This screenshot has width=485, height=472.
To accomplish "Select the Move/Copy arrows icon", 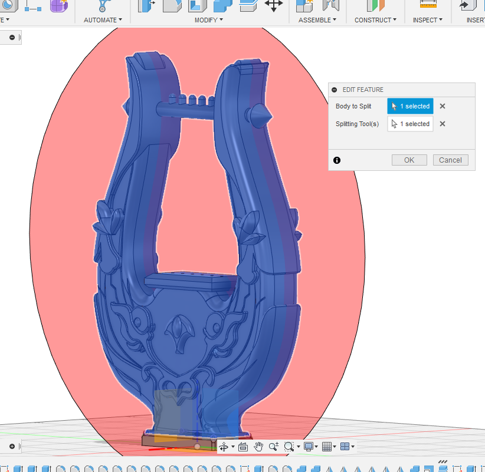I will coord(274,5).
